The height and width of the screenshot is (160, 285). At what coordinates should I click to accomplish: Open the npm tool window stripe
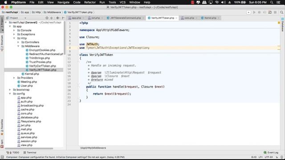pos(2,144)
